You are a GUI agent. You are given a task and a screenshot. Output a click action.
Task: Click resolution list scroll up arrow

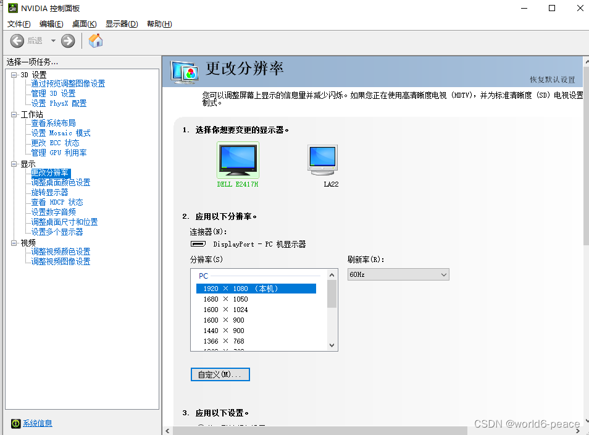(x=332, y=275)
